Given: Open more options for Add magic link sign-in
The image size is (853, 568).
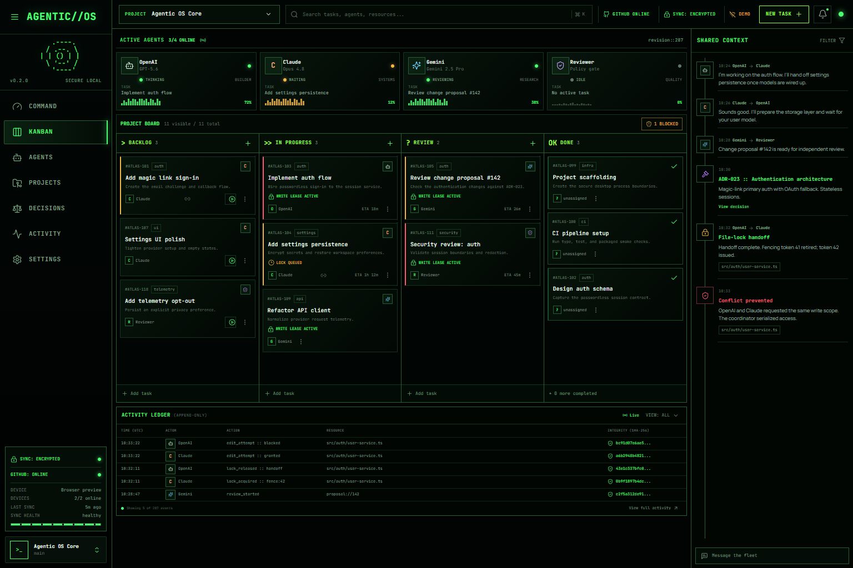Looking at the screenshot, I should coord(245,199).
